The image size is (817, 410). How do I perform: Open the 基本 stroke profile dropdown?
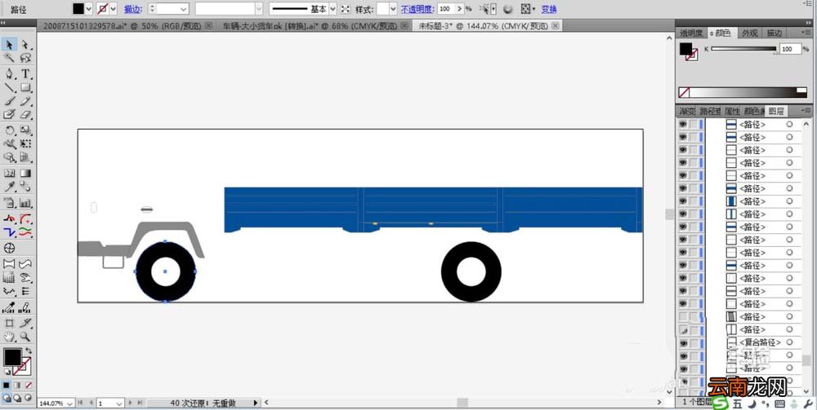(x=333, y=9)
